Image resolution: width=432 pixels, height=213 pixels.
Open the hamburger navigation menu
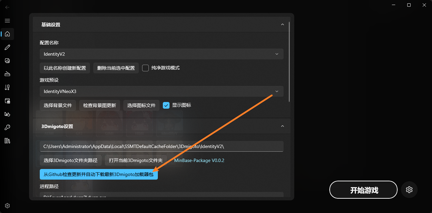7,21
